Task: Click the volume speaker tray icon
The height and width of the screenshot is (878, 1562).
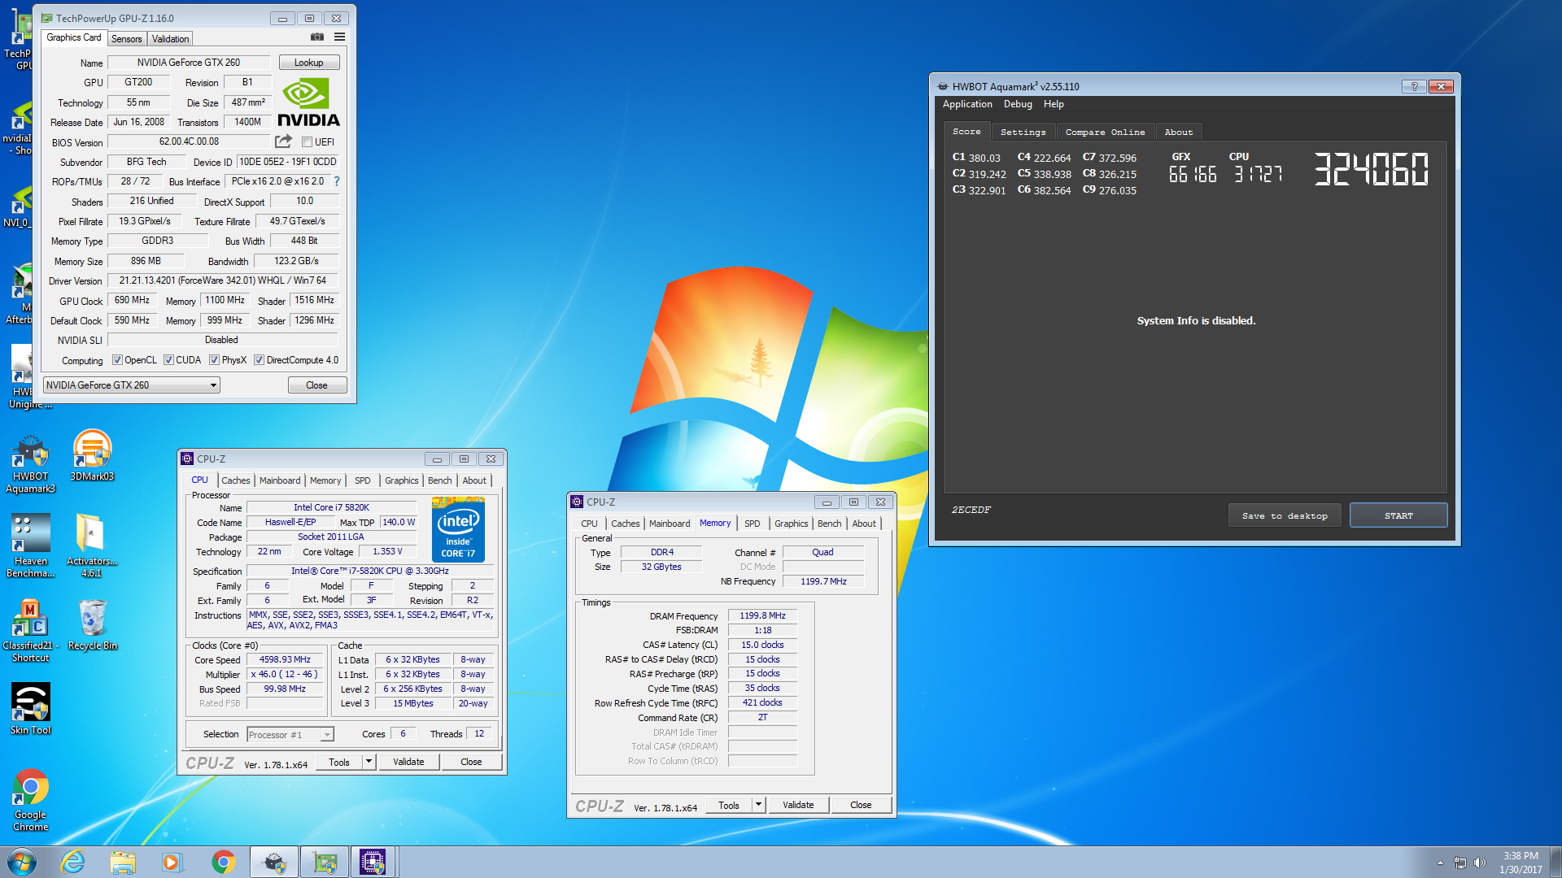Action: tap(1480, 863)
